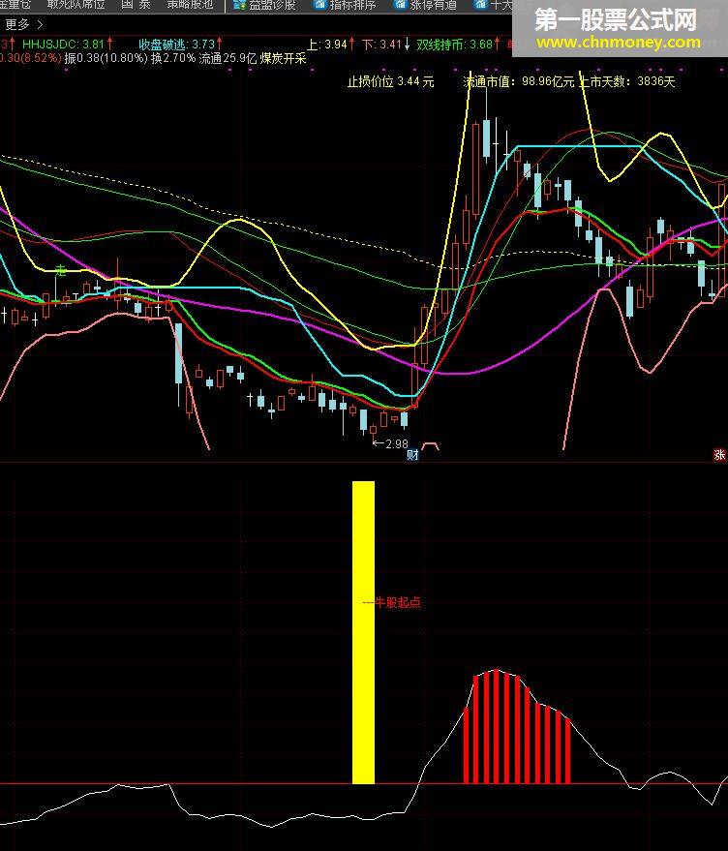This screenshot has height=851, width=728.
Task: Click the red histogram bars in the indicator panel
Action: [x=517, y=727]
